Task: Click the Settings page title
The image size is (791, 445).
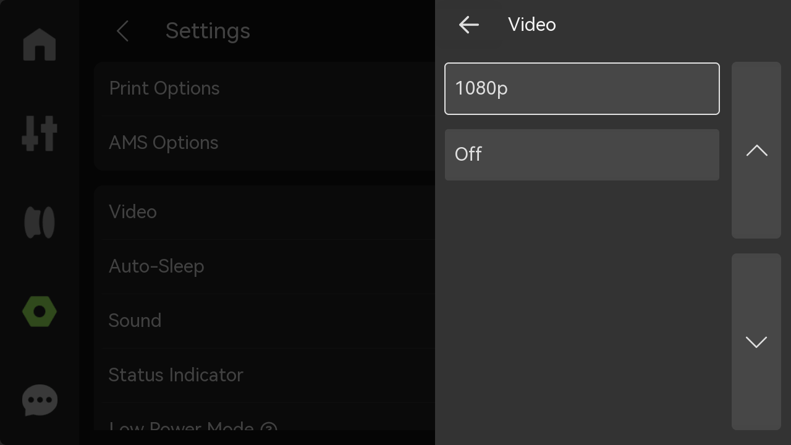Action: pos(208,31)
